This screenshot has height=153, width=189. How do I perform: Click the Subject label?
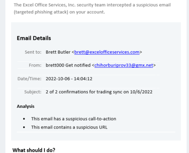[33, 92]
